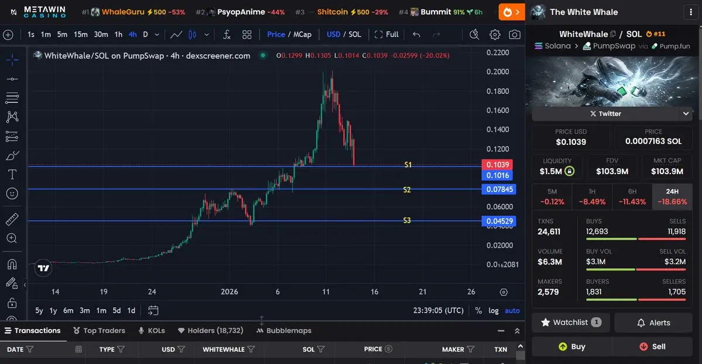The width and height of the screenshot is (702, 364).
Task: Open the Bubblemaps tab
Action: pos(284,331)
